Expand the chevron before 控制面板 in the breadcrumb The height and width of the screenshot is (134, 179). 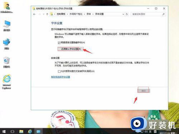55,14
